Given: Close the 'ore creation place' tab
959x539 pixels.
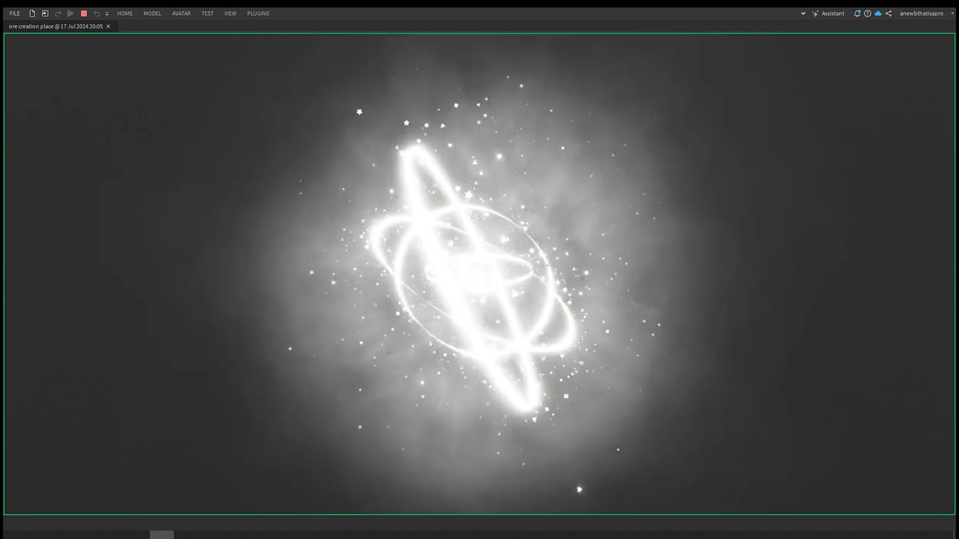Looking at the screenshot, I should 108,26.
